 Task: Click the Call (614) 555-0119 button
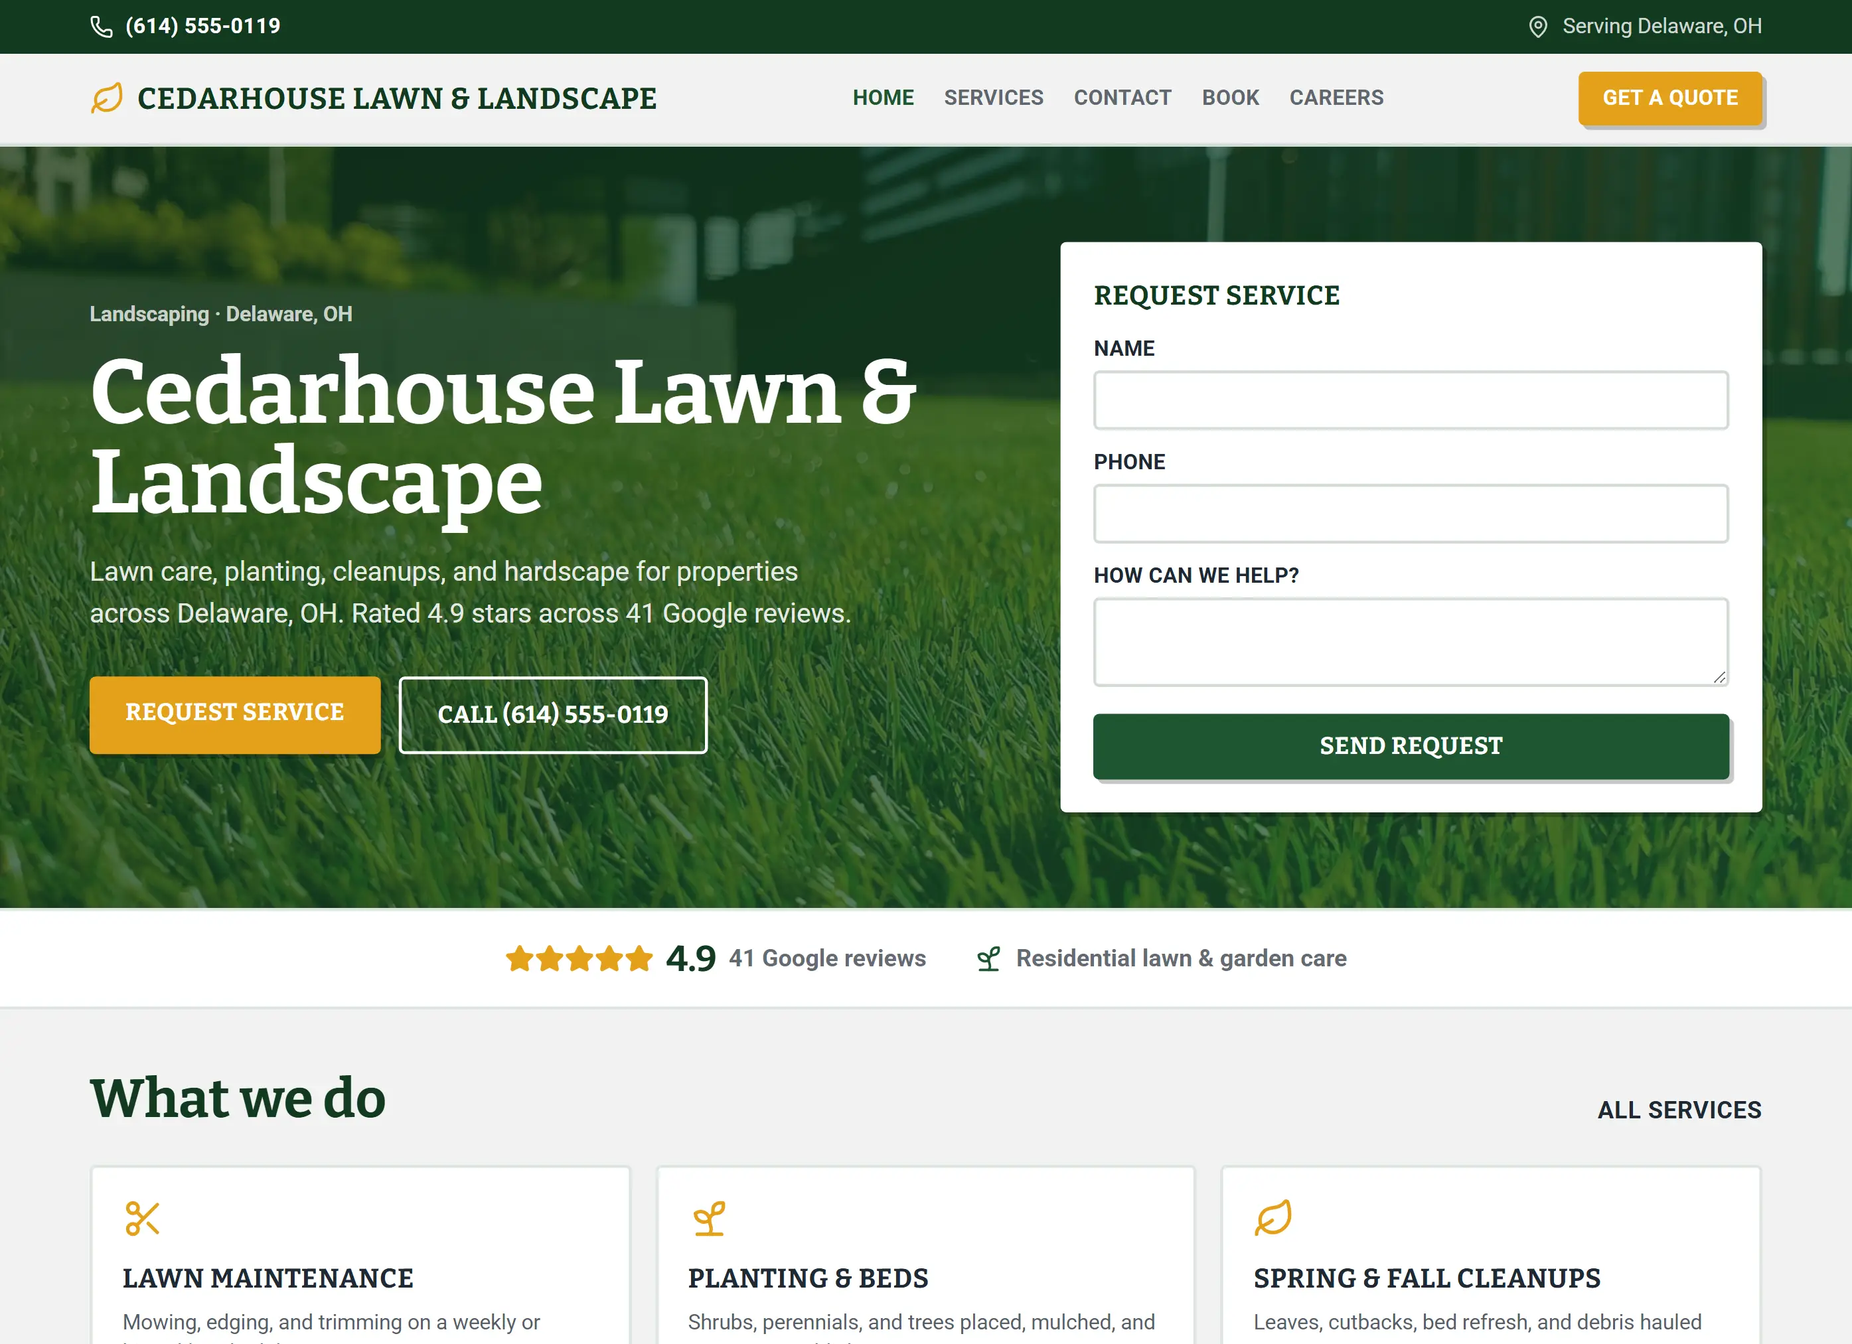(553, 714)
